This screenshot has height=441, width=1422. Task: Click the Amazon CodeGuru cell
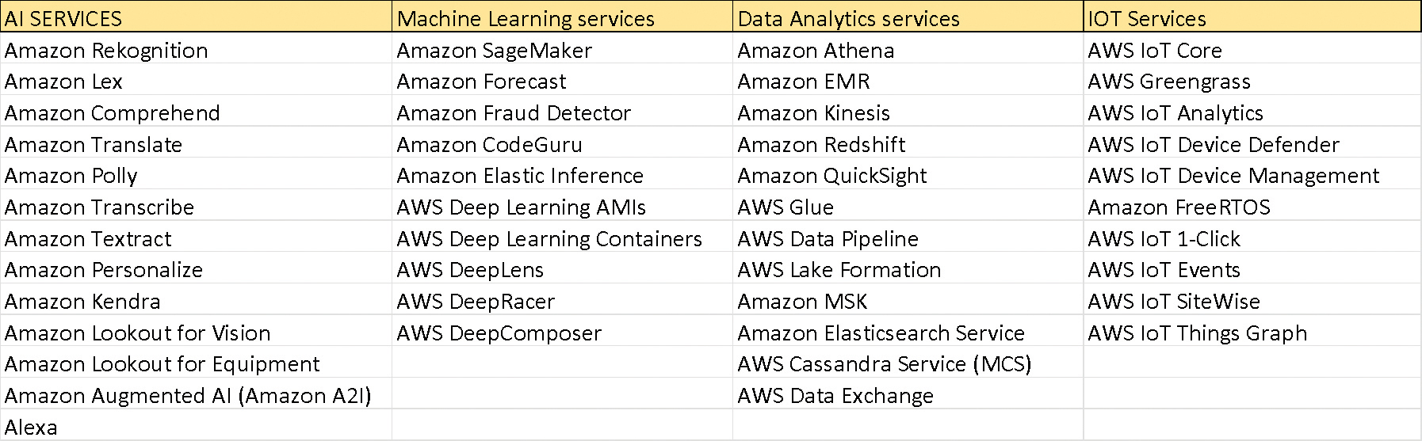point(489,145)
